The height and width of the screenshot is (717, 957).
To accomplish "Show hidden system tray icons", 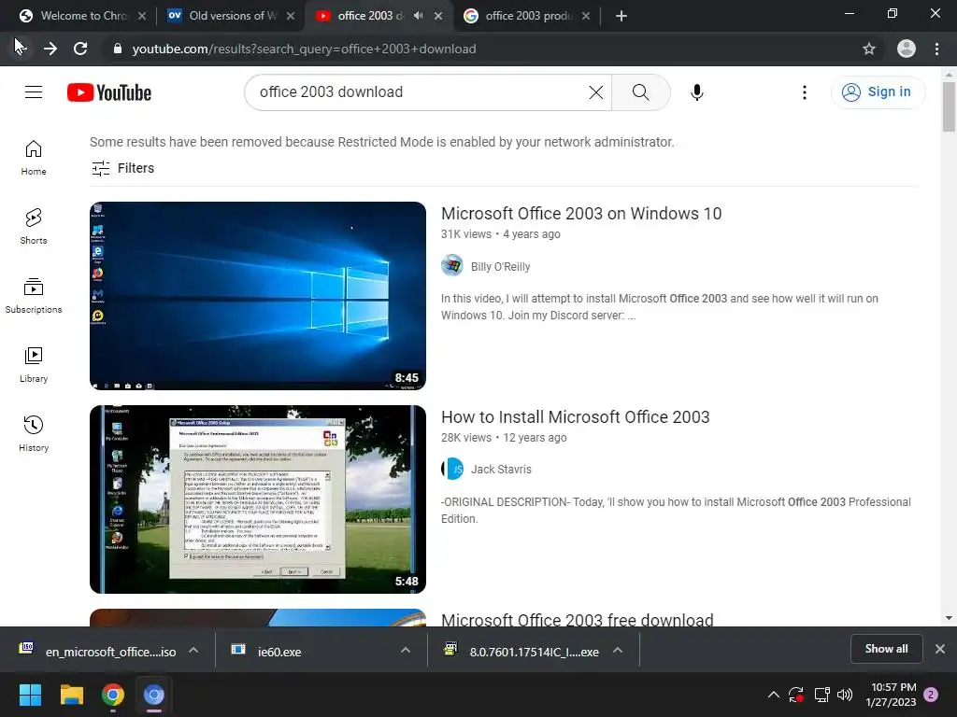I will (x=773, y=695).
